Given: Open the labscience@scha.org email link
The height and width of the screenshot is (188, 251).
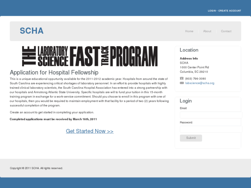Looking at the screenshot, I should tap(200, 83).
